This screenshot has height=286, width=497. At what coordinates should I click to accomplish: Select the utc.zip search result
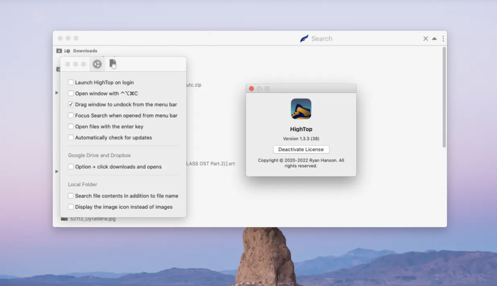(194, 85)
